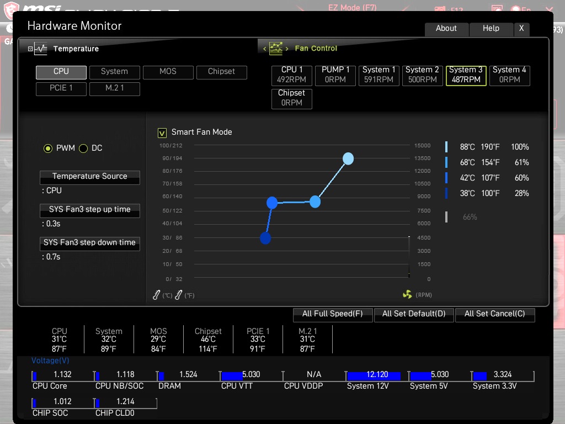Click CPU NB/SOC voltage bar 1.118
The height and width of the screenshot is (424, 565).
pos(125,375)
